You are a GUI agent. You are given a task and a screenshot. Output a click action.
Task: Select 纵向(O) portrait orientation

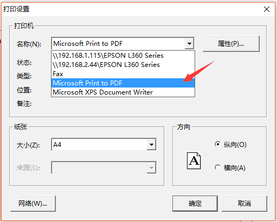coord(230,144)
